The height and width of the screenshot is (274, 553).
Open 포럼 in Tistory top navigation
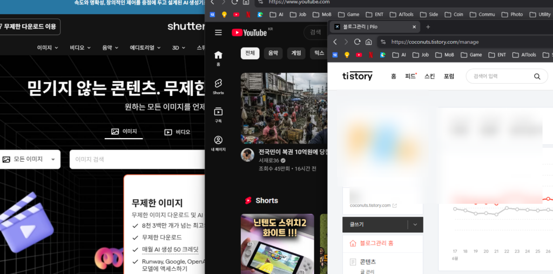449,76
